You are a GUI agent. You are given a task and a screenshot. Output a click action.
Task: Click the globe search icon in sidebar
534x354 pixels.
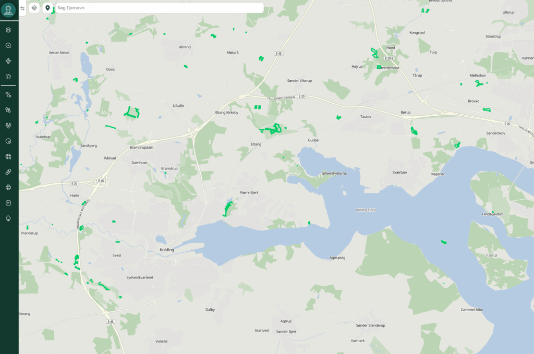(x=8, y=156)
